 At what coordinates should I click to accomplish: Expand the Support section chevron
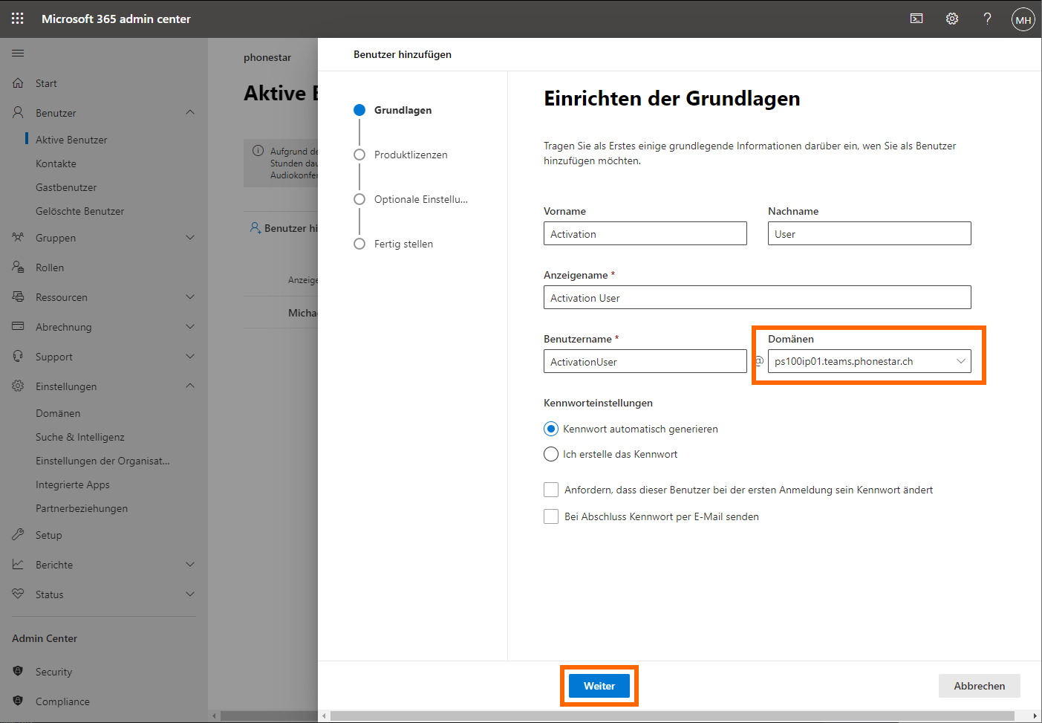click(190, 356)
